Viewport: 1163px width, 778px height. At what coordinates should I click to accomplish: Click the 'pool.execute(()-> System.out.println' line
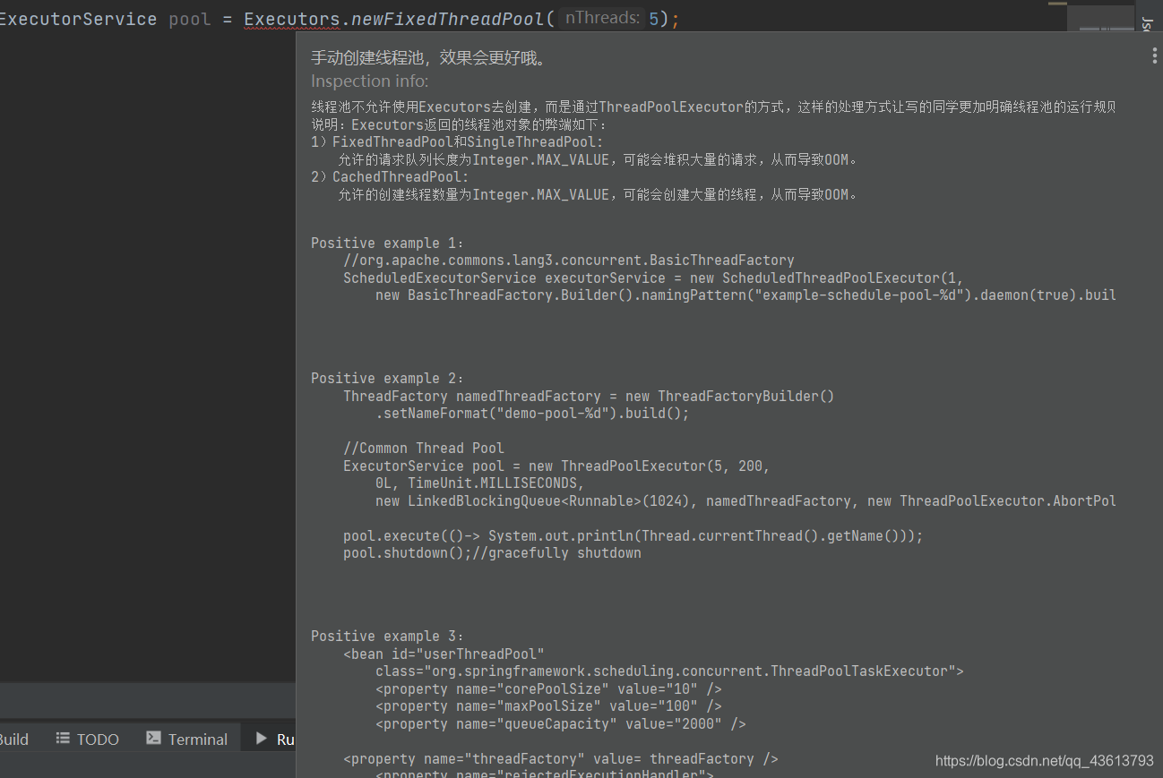(x=633, y=535)
